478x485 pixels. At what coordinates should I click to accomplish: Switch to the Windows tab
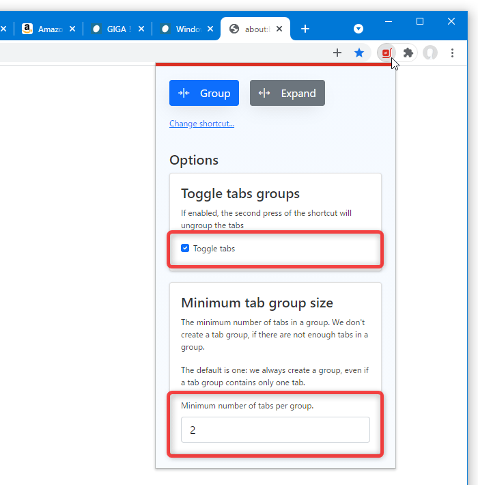pos(181,29)
